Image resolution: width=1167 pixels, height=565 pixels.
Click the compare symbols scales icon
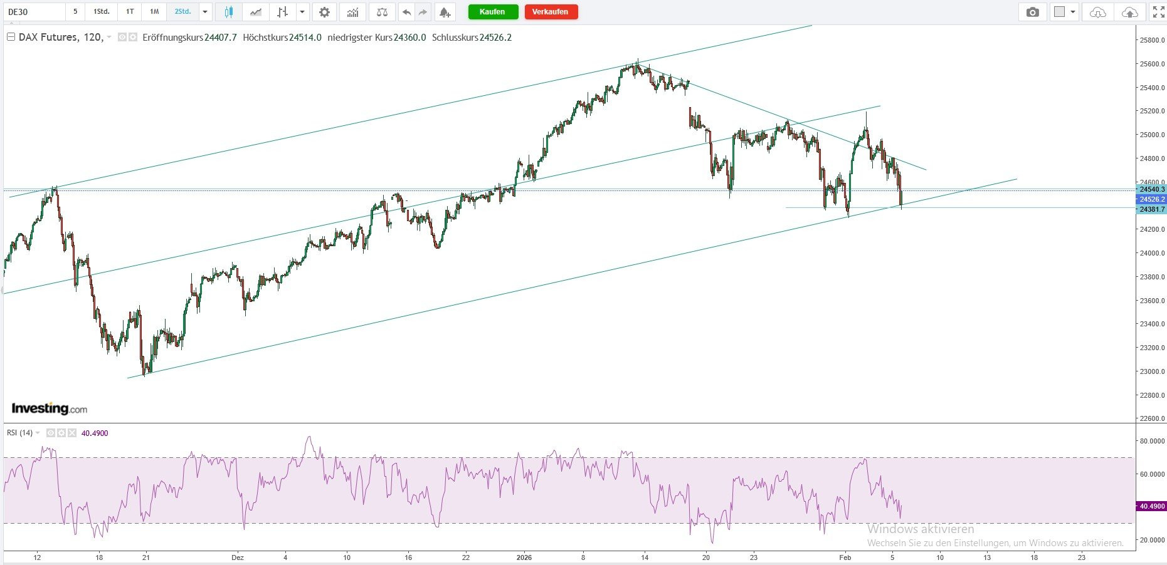click(382, 12)
